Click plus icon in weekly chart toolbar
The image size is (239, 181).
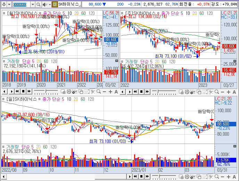coord(229,92)
